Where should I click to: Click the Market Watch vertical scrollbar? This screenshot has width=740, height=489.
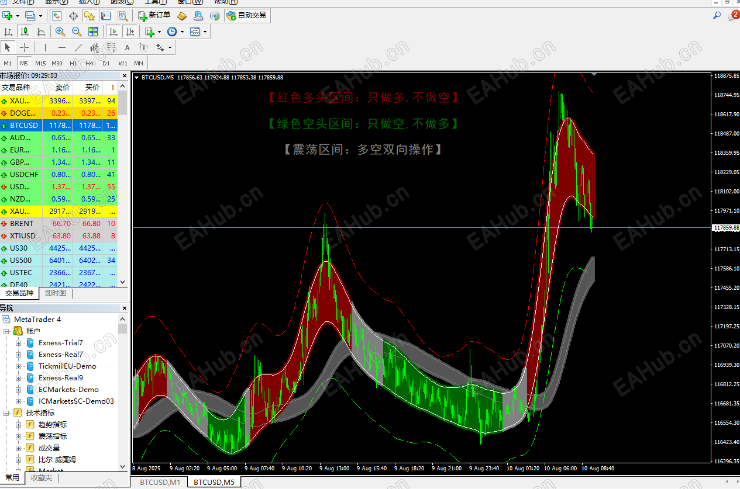(x=123, y=183)
